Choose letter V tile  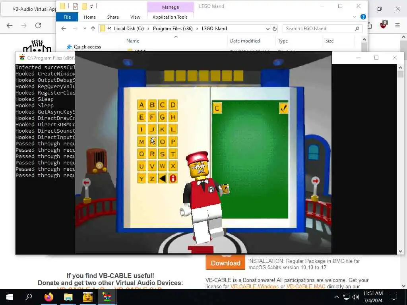pyautogui.click(x=152, y=166)
